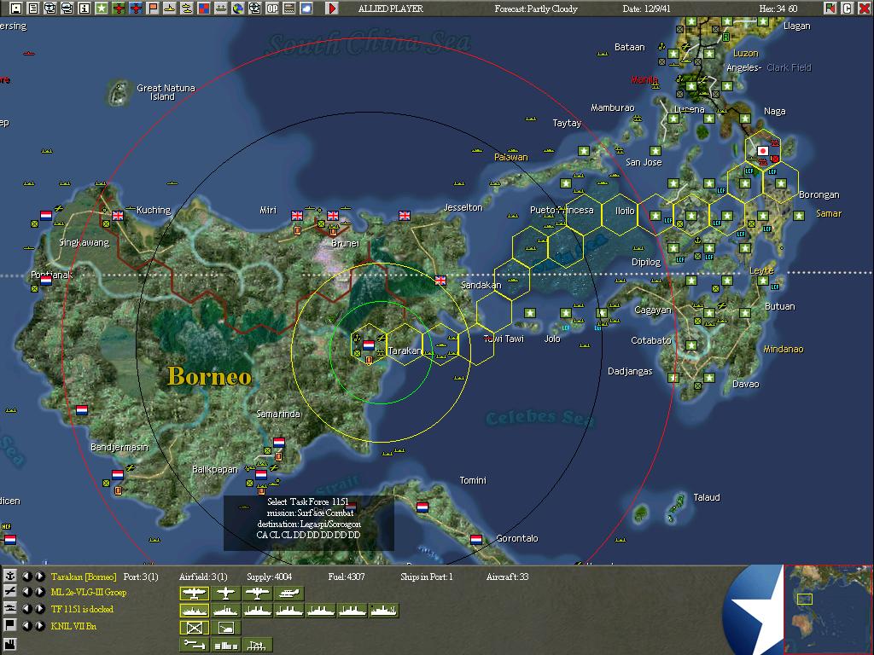The image size is (874, 655).
Task: Click red plane on blue toolbar icon
Action: 136,8
